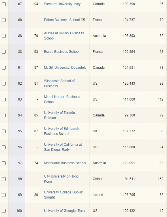Follow the Macquarie Business School link
This screenshot has height=217, width=167.
[x=65, y=163]
